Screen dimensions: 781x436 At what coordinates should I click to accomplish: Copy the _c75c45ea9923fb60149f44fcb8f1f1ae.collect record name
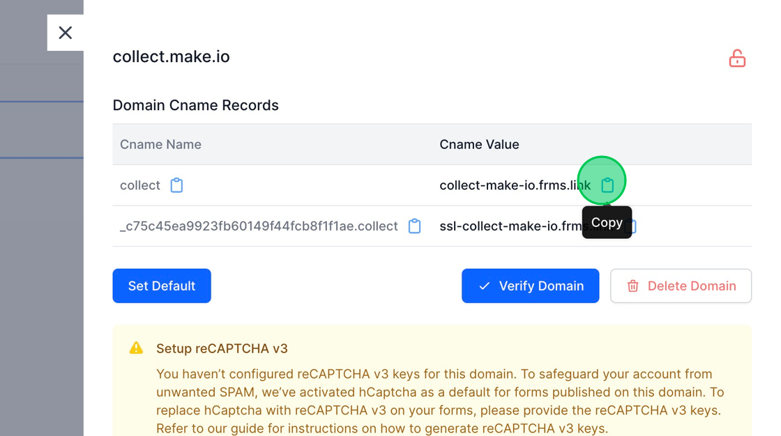[415, 226]
